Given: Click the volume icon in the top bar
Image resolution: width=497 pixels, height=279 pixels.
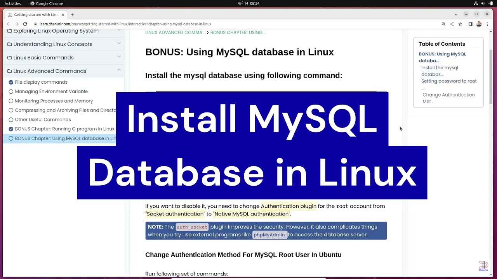Looking at the screenshot, I should [483, 3].
